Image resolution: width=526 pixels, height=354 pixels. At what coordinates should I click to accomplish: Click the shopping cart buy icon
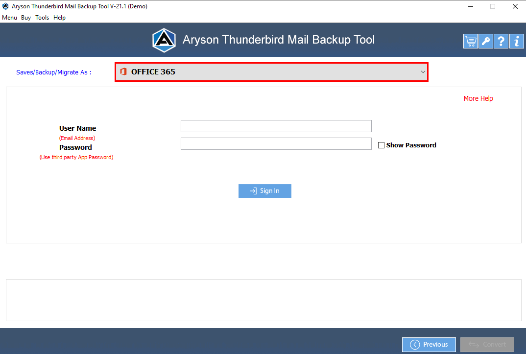470,41
